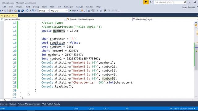The height and width of the screenshot is (111, 198).
Task: Click the 'Ln 15' status bar entry
Action: pyautogui.click(x=76, y=109)
